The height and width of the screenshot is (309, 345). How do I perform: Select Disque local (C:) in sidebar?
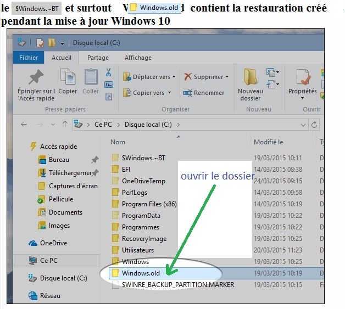tap(58, 278)
